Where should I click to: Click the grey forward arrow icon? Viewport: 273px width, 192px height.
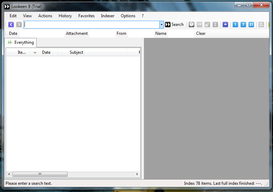click(19, 24)
